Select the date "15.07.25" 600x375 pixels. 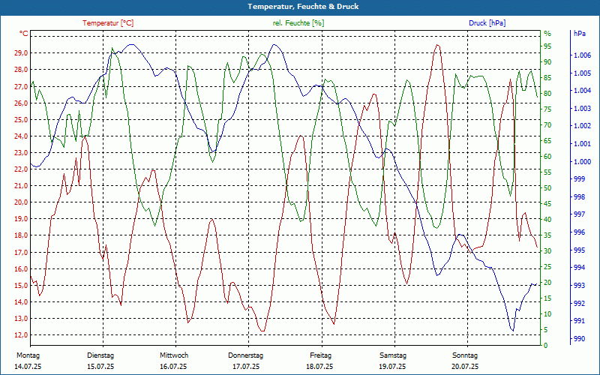coord(100,367)
